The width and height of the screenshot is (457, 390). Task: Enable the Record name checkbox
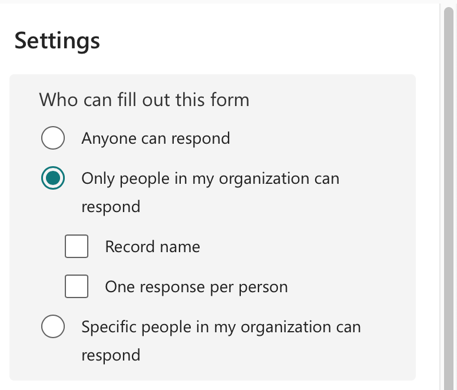(x=77, y=246)
